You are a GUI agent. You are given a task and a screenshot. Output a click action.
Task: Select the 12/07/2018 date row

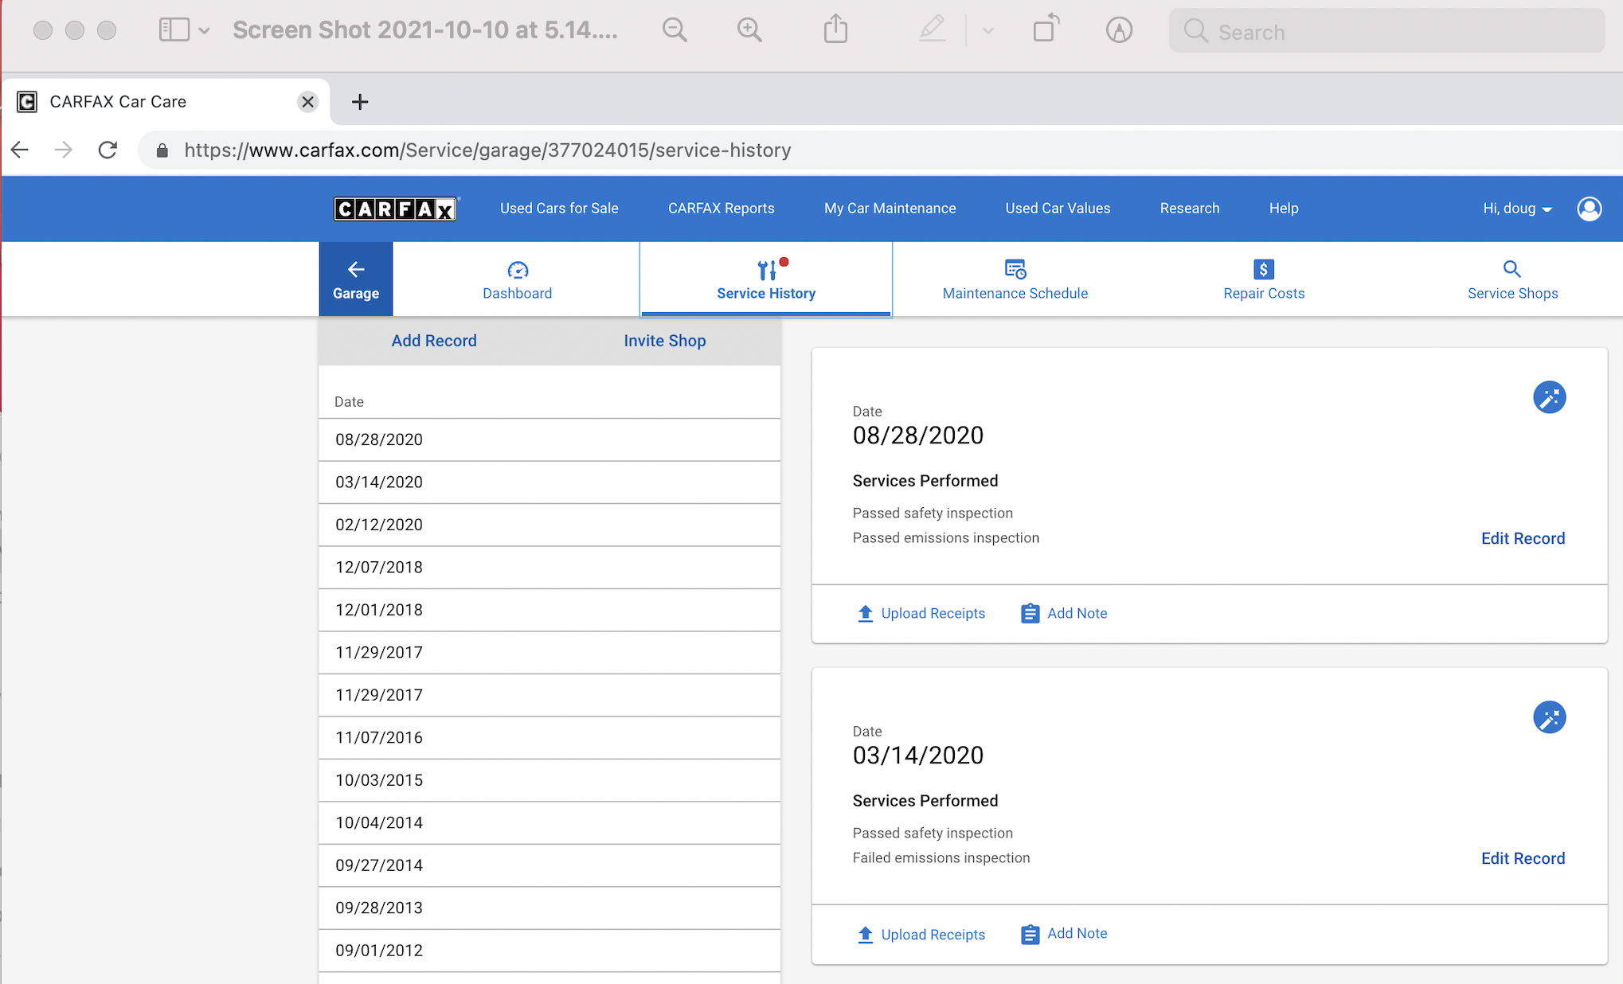[549, 568]
